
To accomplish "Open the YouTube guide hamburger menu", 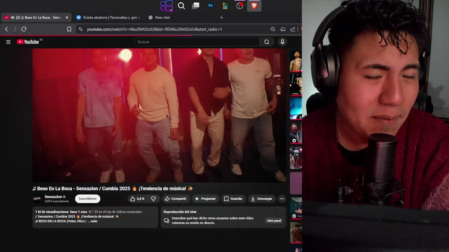I will [8, 42].
